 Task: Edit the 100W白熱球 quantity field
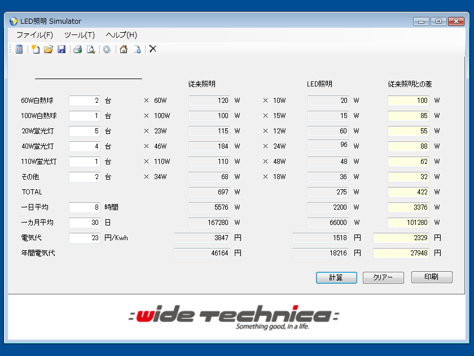click(x=85, y=116)
